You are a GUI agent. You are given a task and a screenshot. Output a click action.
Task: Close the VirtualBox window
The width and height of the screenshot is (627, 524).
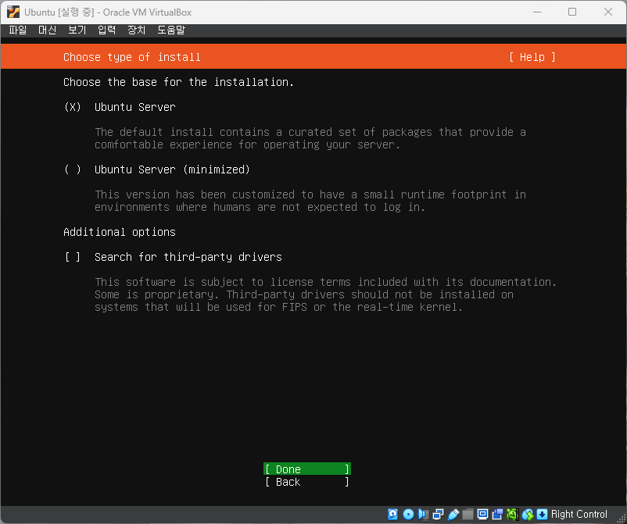[x=608, y=12]
